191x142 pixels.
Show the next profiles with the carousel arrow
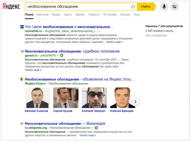[x=135, y=102]
